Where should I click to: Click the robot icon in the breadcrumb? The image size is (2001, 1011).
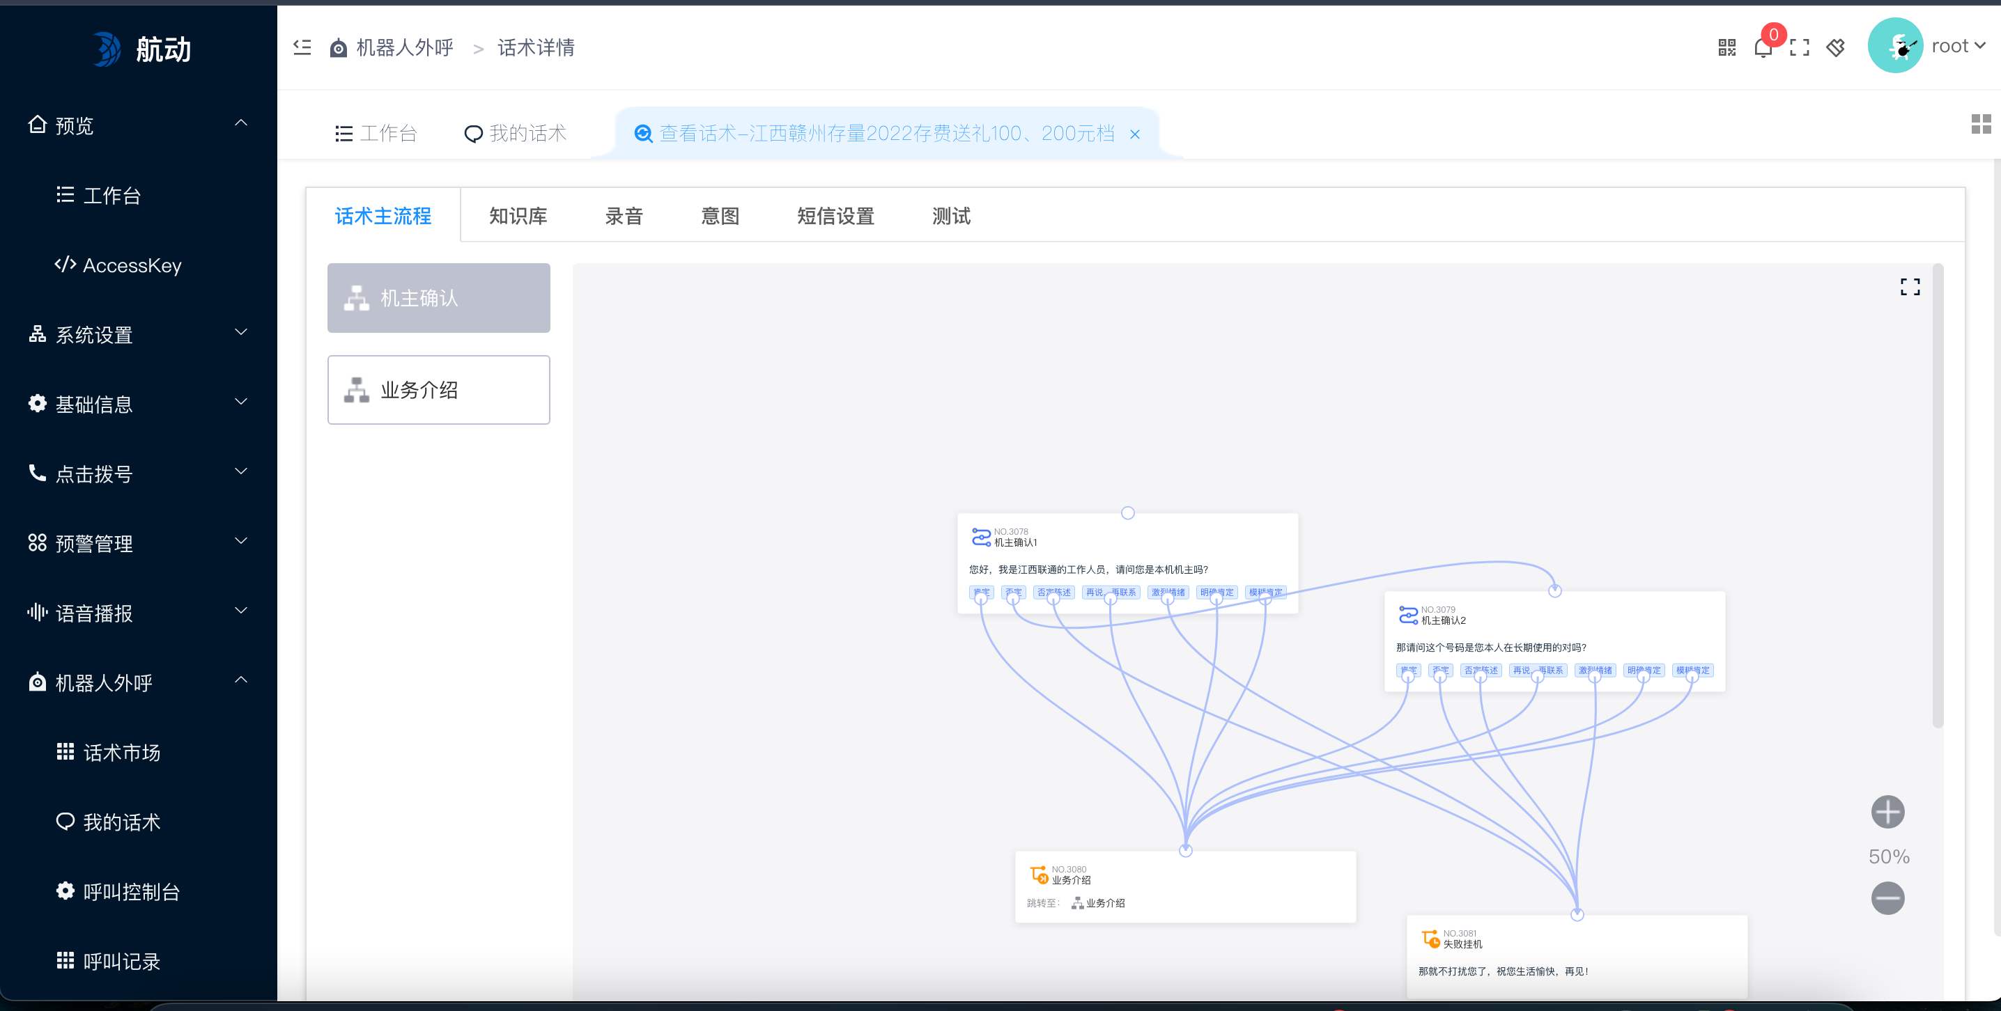click(338, 48)
